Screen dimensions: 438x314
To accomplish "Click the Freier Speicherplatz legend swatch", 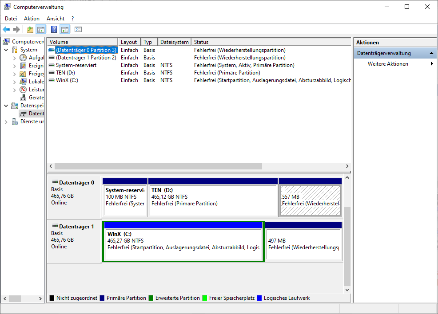I will [204, 298].
